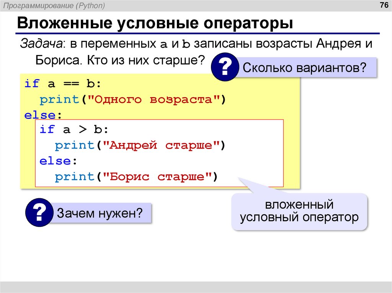Click the question mark icon near "Сколько вариантов?"
This screenshot has width=392, height=293.
(x=226, y=67)
